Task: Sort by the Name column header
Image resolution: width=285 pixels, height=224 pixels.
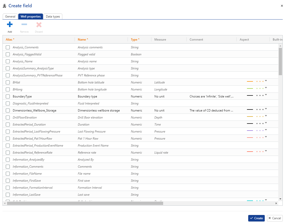Action: pyautogui.click(x=83, y=40)
